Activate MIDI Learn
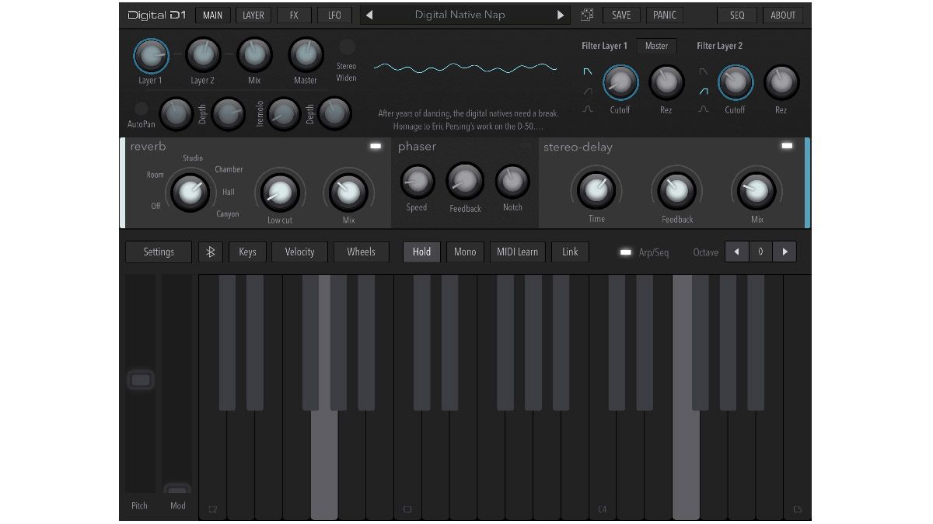933x524 pixels. [x=517, y=252]
